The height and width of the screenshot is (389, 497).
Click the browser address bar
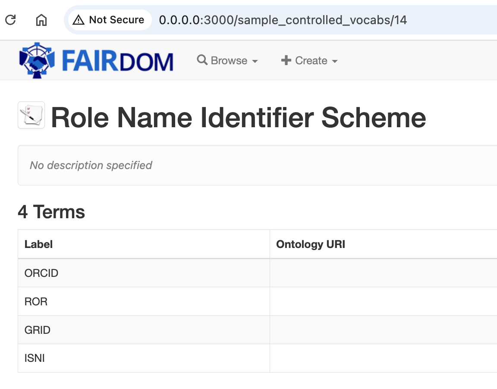click(x=283, y=19)
